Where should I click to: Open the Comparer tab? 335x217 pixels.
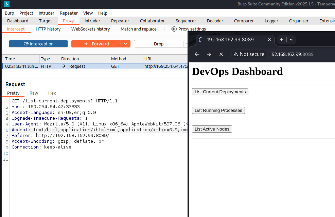(x=244, y=21)
